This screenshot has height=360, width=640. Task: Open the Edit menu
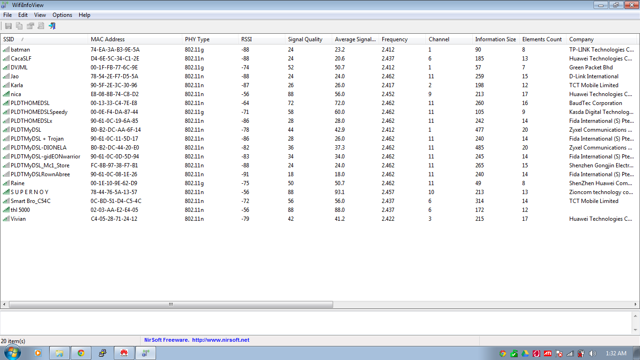pos(23,15)
